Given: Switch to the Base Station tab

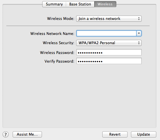Looking at the screenshot, I should pyautogui.click(x=80, y=4).
